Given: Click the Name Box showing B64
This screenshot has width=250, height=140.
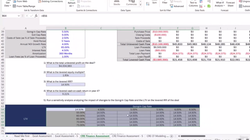Looking at the screenshot, I should [x=9, y=16].
